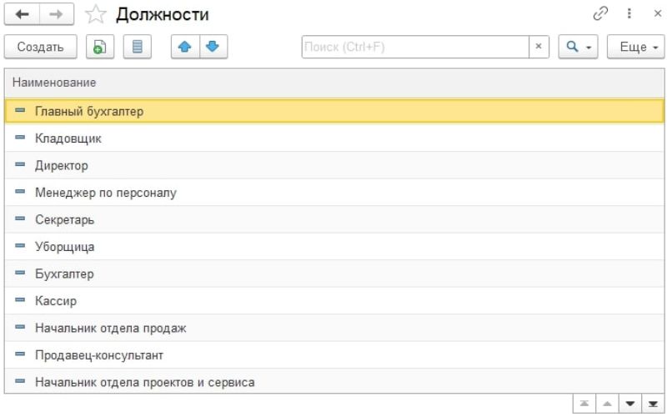Select the Продавец-консультант row
This screenshot has height=417, width=667.
(334, 355)
